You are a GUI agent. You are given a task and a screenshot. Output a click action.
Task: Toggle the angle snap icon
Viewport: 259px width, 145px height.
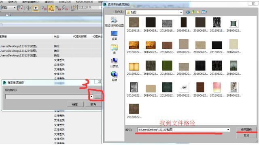(x=51, y=8)
